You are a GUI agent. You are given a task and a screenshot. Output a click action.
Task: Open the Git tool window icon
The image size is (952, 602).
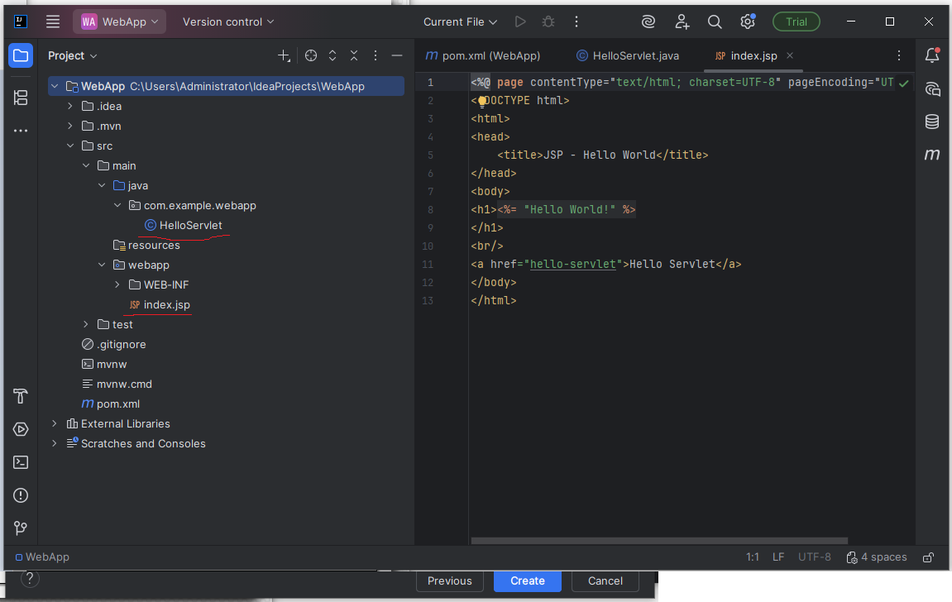pyautogui.click(x=21, y=528)
